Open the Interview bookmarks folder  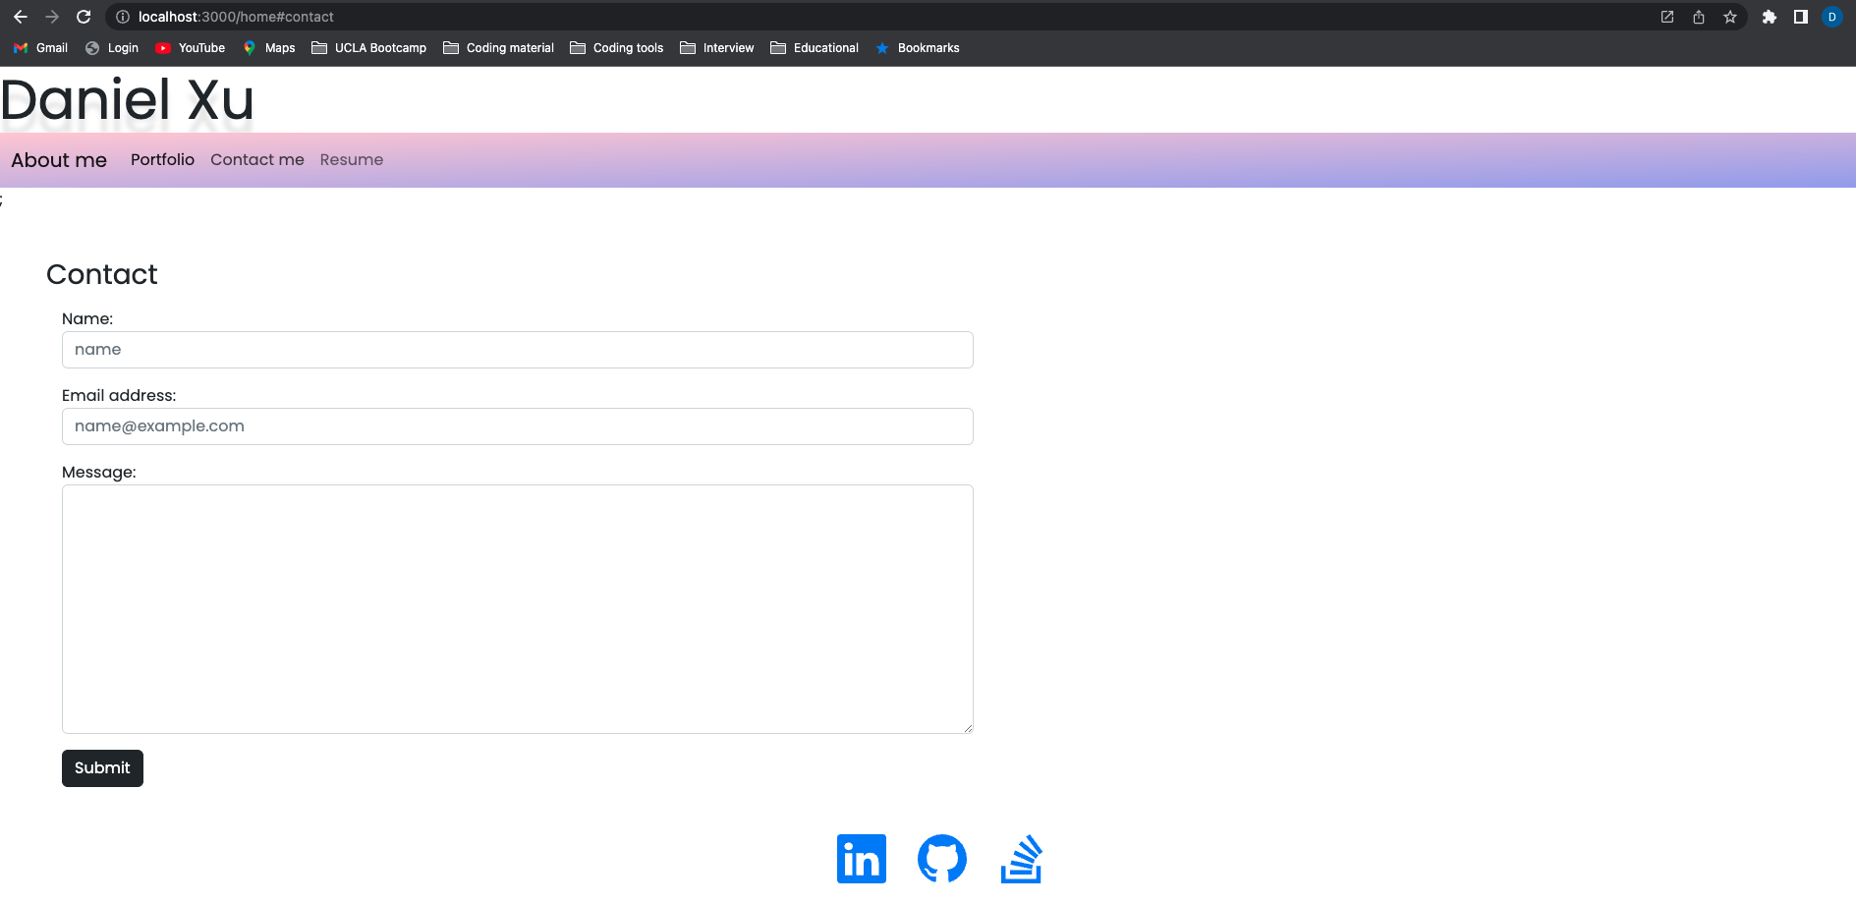[x=716, y=47]
